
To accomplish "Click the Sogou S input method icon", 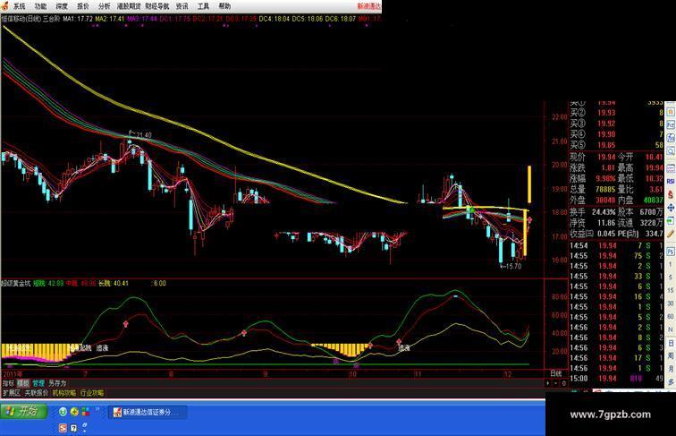I will [63, 428].
